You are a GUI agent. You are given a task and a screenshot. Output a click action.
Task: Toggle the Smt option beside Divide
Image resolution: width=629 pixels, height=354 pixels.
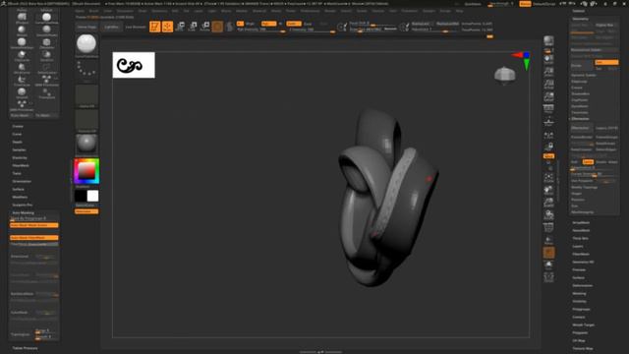pyautogui.click(x=606, y=63)
